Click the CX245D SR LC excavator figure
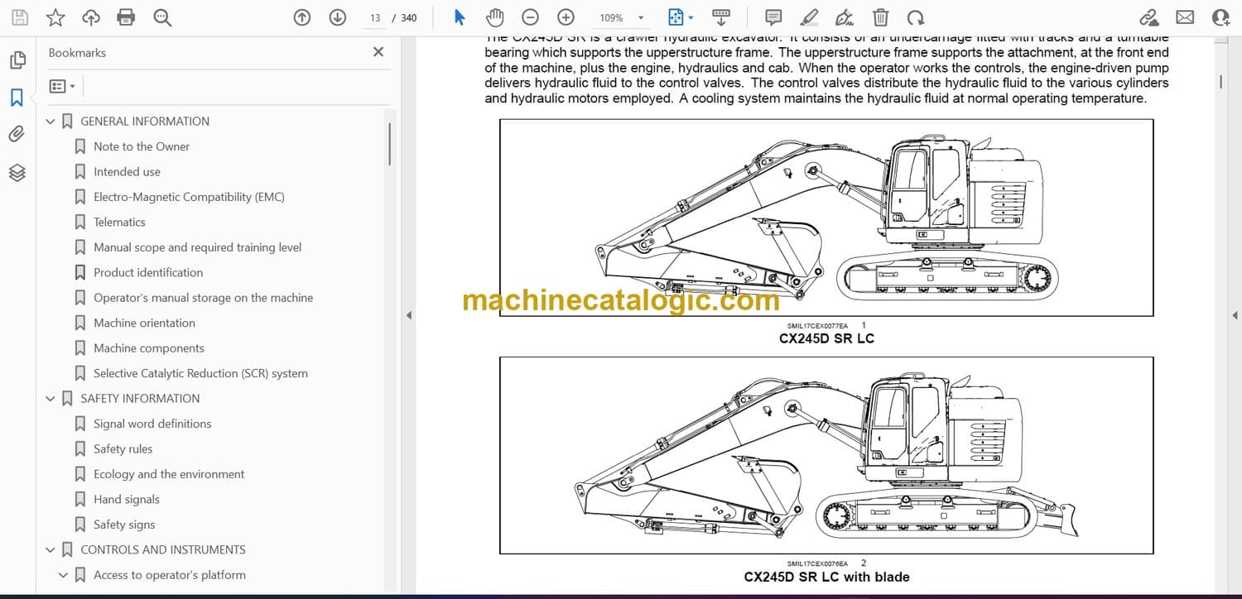This screenshot has width=1242, height=599. click(826, 218)
